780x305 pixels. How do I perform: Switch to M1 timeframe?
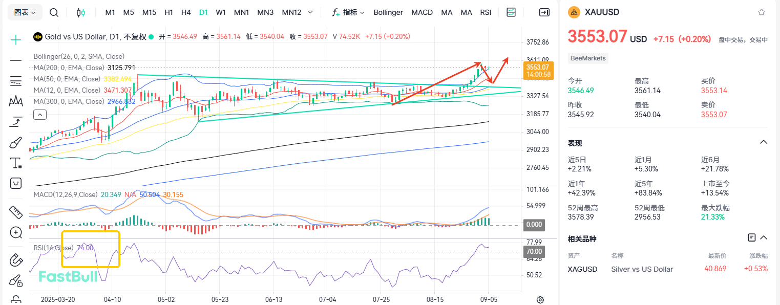coord(110,12)
